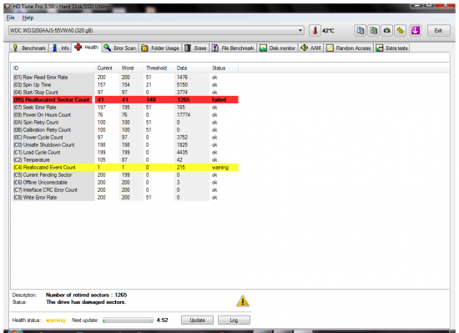Click the purple download arrow icon

(x=416, y=30)
